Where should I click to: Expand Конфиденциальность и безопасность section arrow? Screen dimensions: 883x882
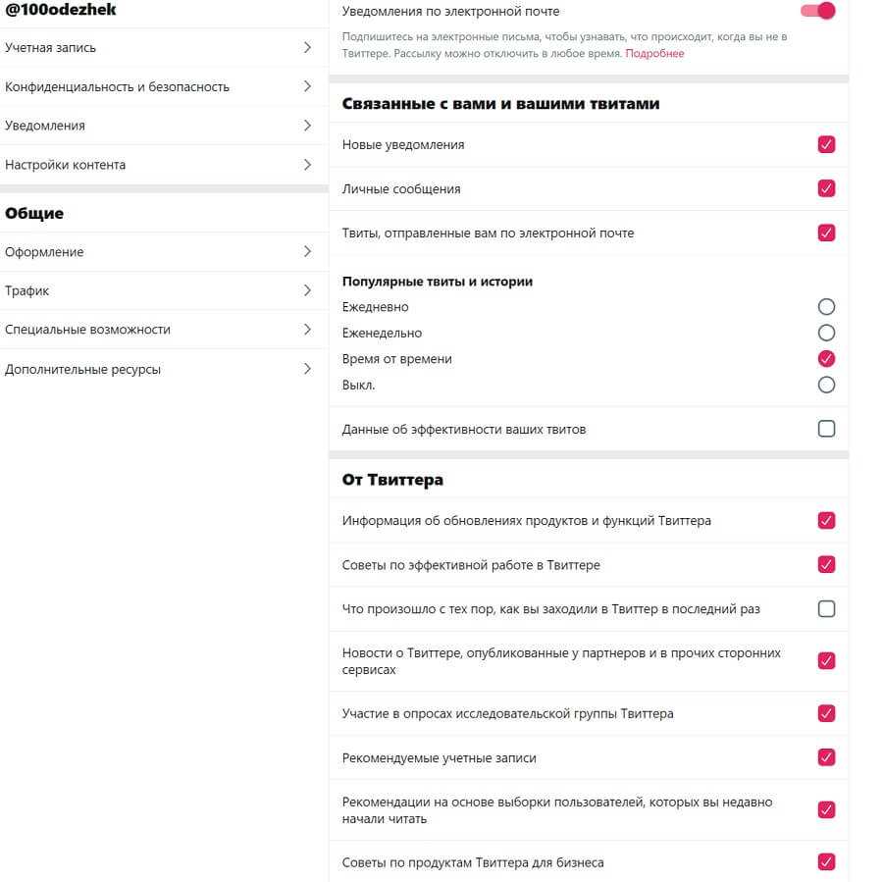pyautogui.click(x=307, y=86)
